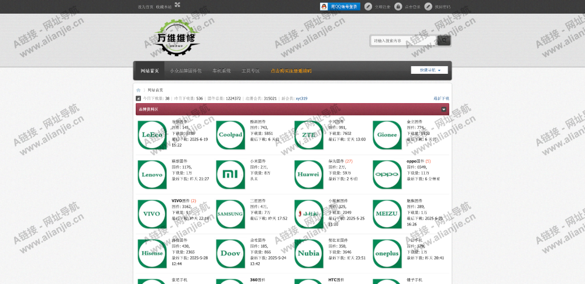585x284 pixels.
Task: Click the 立即注册 link
Action: click(x=383, y=6)
